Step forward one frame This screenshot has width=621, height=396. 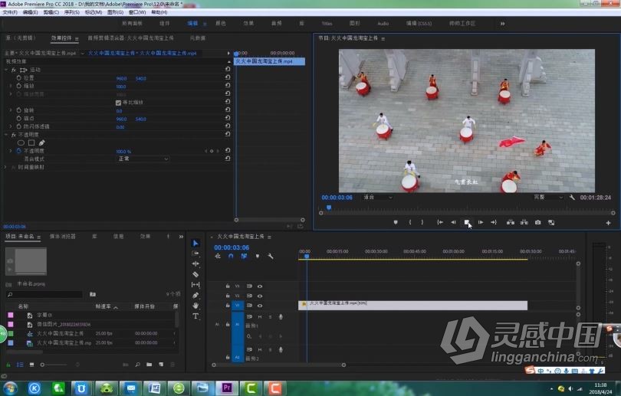pos(481,222)
